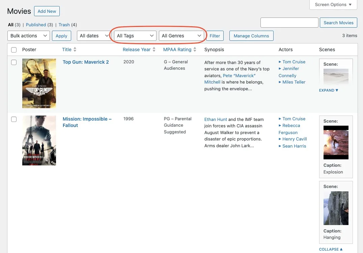Click the Synopsis column header
Screen dimensions: 363x253
click(214, 50)
